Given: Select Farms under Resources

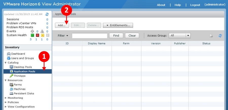Looking at the screenshot, I should 18,85.
